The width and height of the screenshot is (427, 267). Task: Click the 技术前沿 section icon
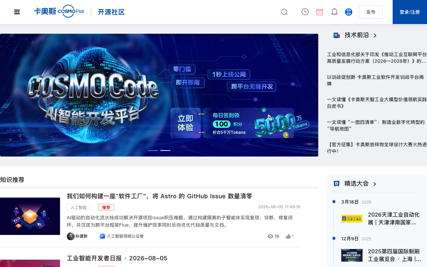[x=337, y=35]
